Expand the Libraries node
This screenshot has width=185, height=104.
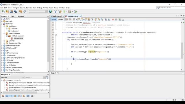coord(4,41)
